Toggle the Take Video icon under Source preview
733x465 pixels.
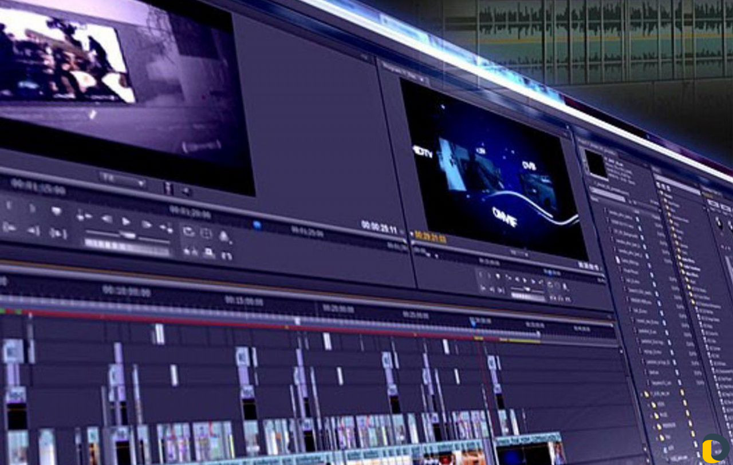coord(168,188)
